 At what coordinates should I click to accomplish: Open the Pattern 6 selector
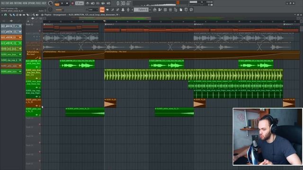point(141,9)
